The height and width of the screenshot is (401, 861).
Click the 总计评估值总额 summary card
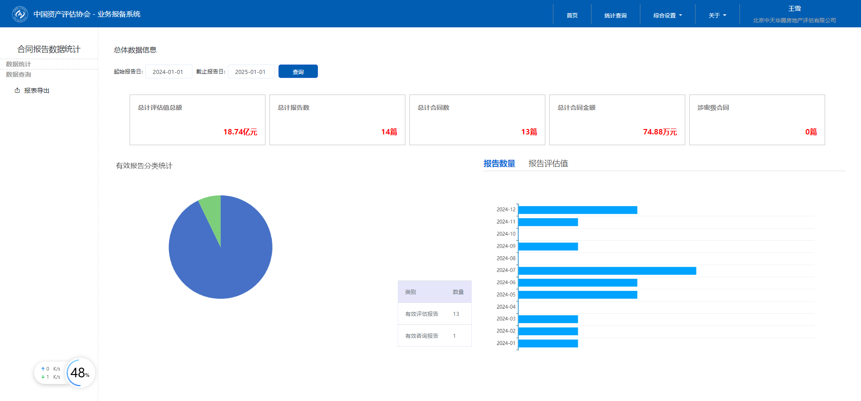pos(197,120)
